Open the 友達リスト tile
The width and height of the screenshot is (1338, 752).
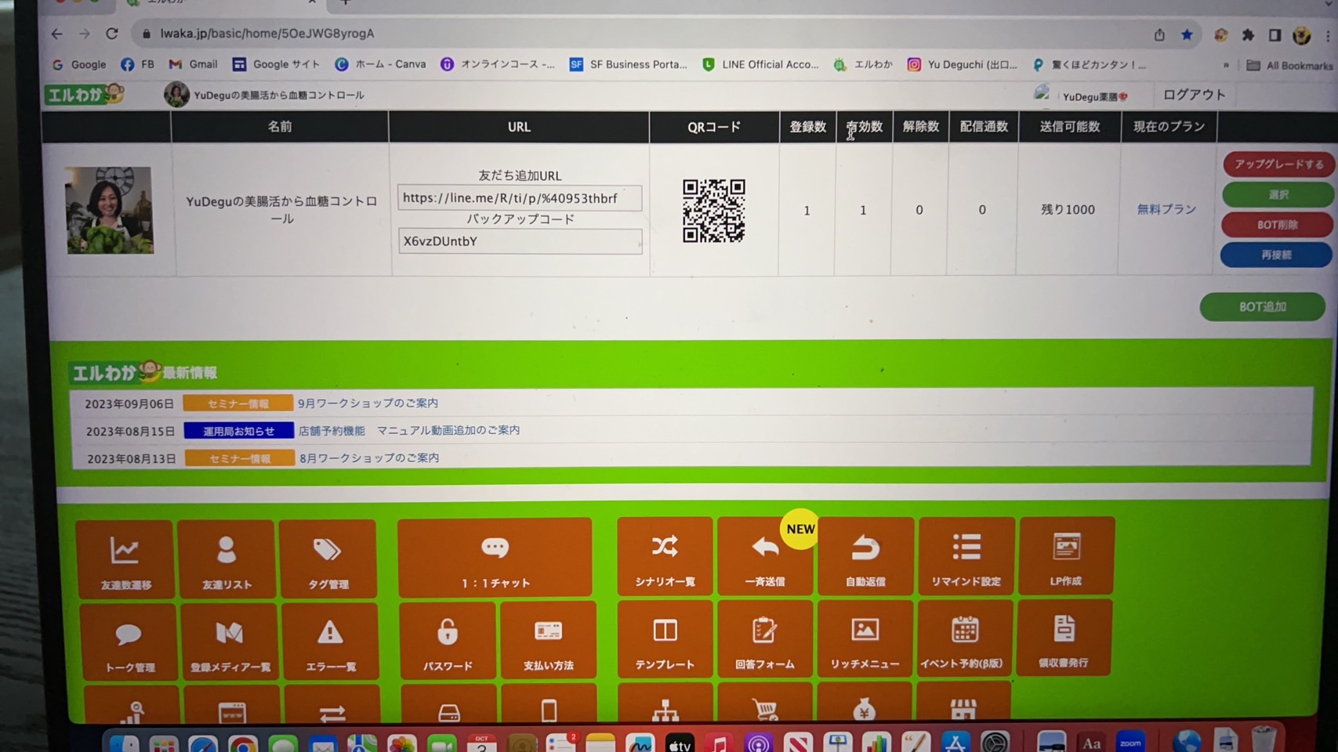[227, 559]
